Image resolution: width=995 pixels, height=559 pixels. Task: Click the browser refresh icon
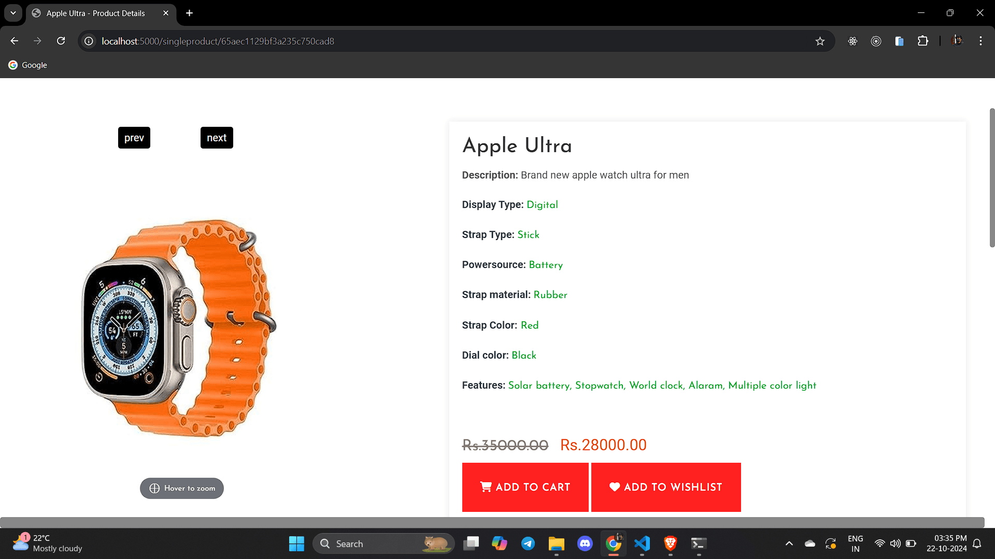point(62,41)
